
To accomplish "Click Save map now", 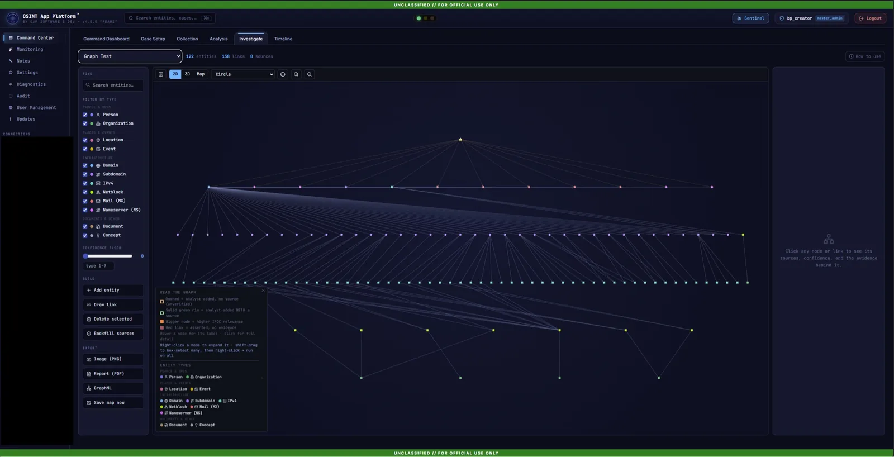I will [113, 403].
